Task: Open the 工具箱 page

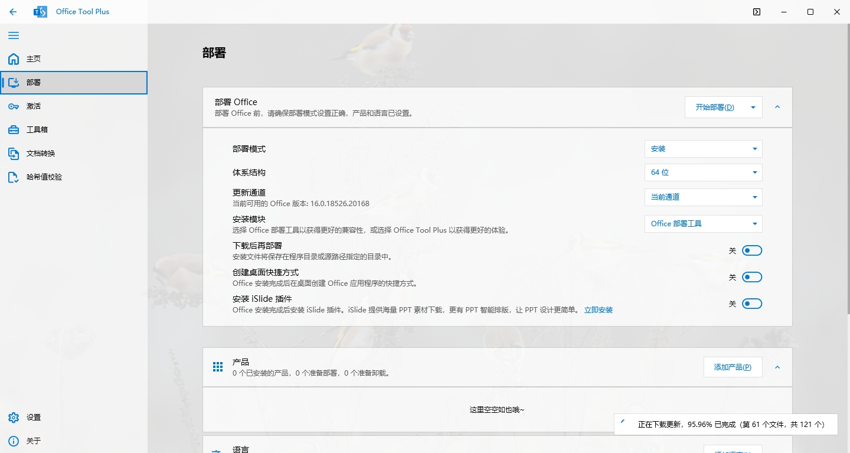Action: pyautogui.click(x=74, y=130)
